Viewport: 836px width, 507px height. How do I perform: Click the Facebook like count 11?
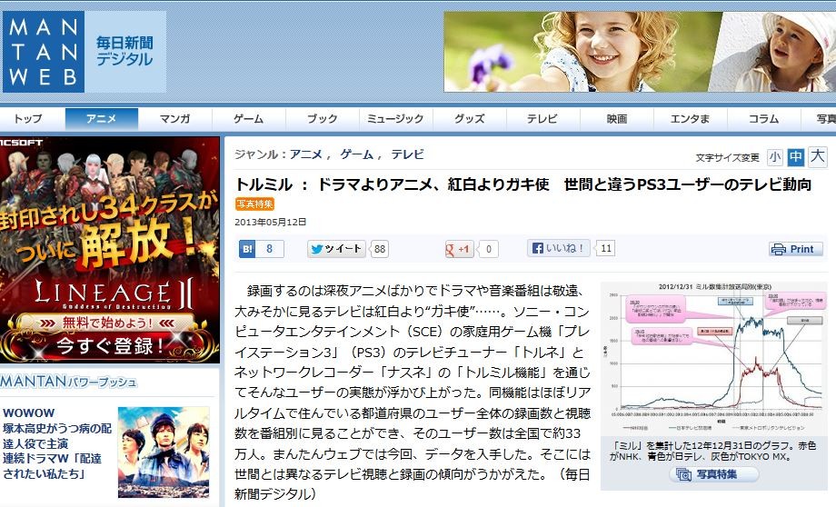[x=606, y=248]
